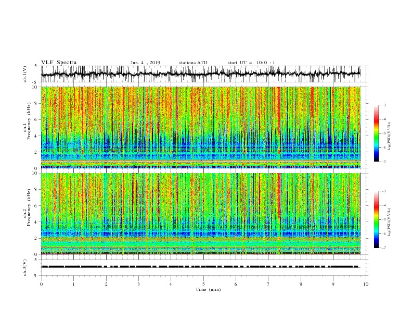
Task: Click the "-4" tick on ch.2 colorbar
Action: coord(383,205)
